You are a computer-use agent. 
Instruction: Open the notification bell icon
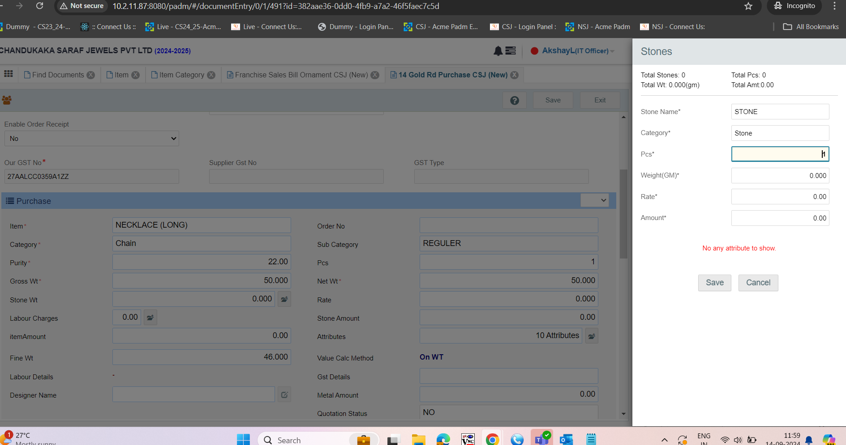[498, 51]
